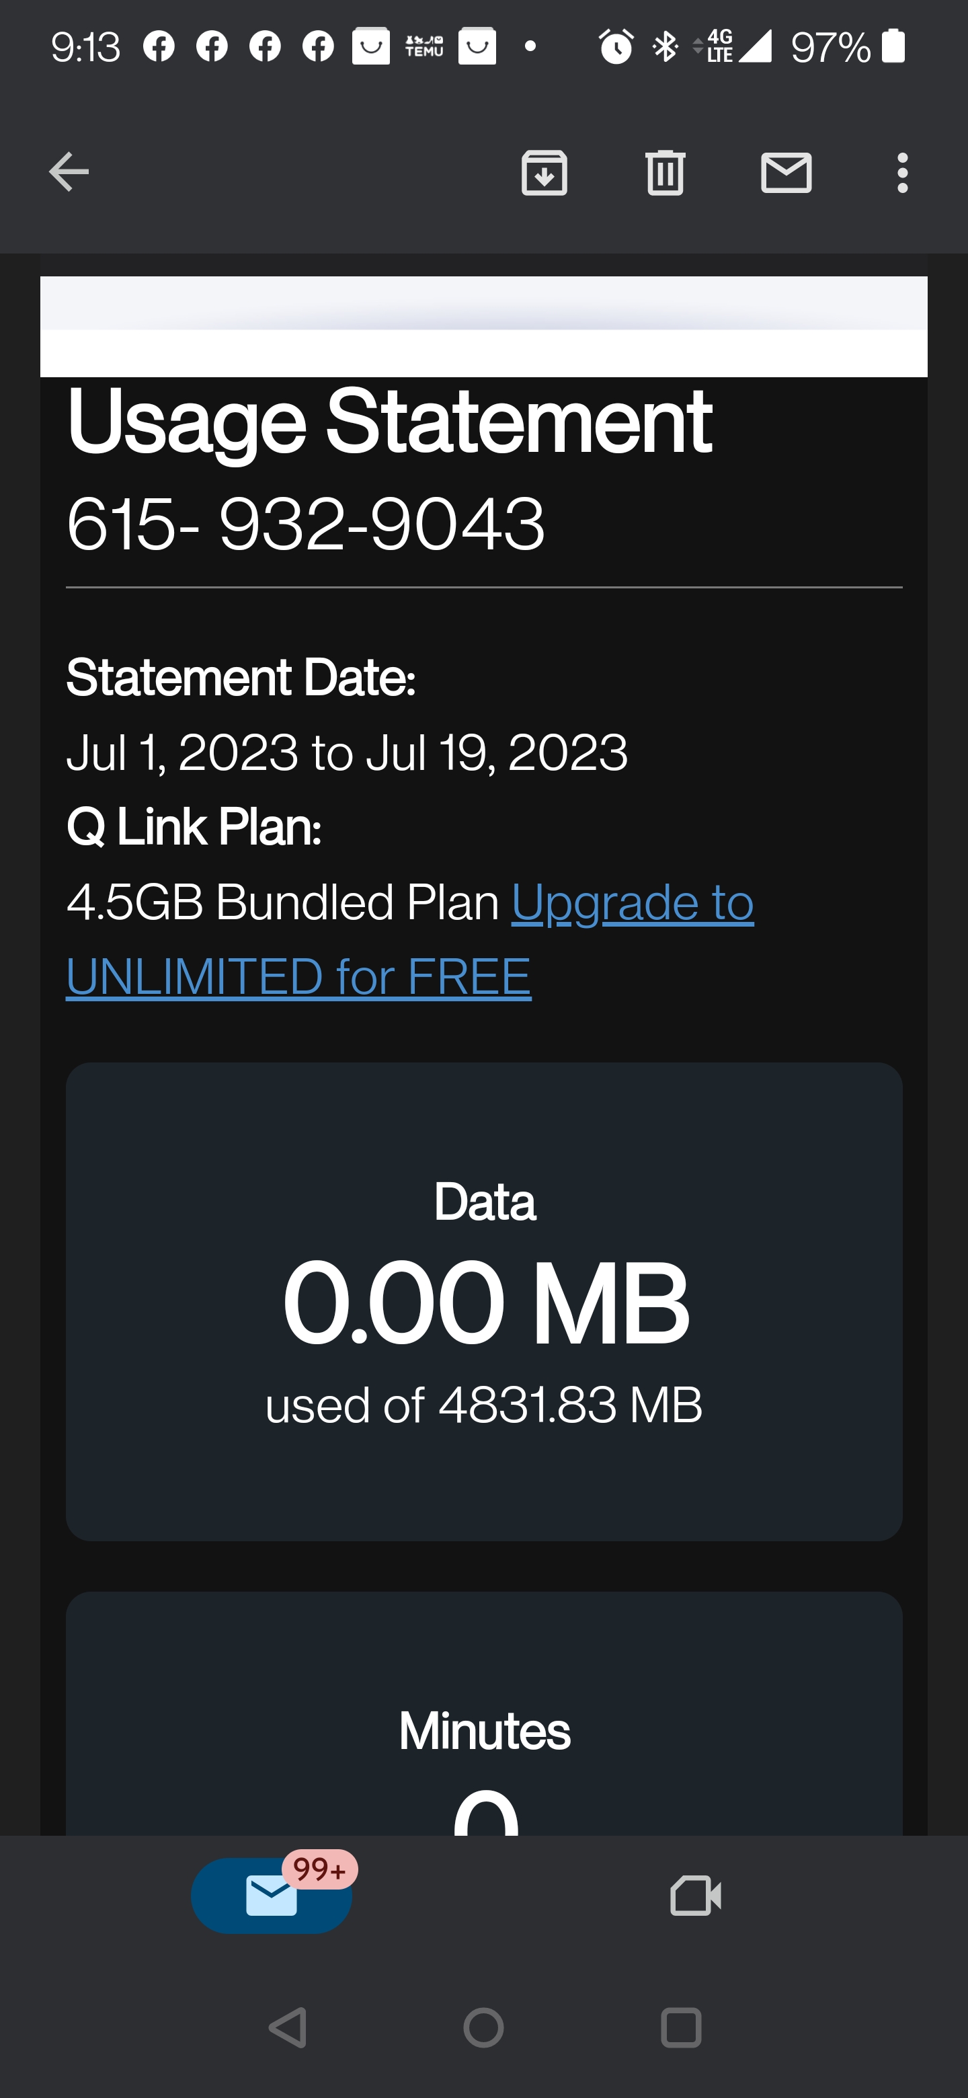Open the Mail tab with 99+ badge

272,1895
